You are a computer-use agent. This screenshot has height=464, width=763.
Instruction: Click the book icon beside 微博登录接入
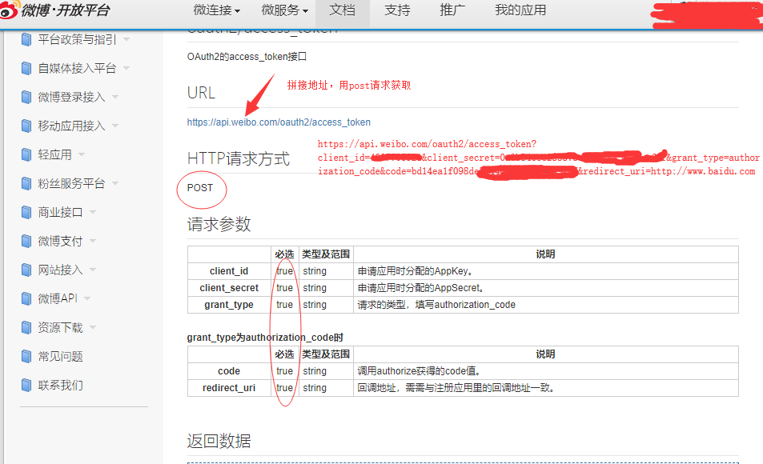tap(26, 97)
